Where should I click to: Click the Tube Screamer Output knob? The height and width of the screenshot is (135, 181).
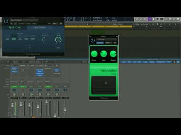click(x=113, y=54)
